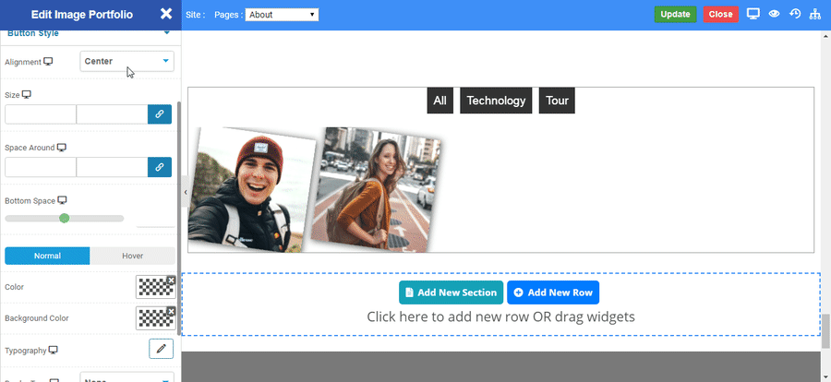Open the Color swatch picker
This screenshot has width=831, height=382.
155,287
